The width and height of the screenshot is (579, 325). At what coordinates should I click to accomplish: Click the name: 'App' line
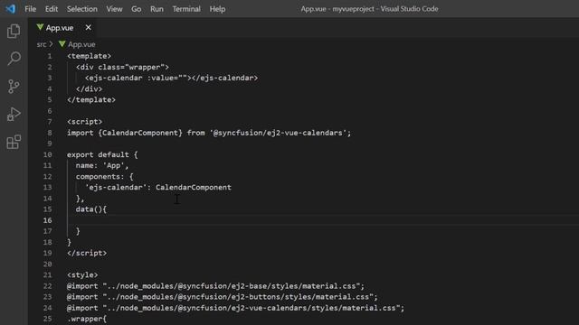pos(102,165)
